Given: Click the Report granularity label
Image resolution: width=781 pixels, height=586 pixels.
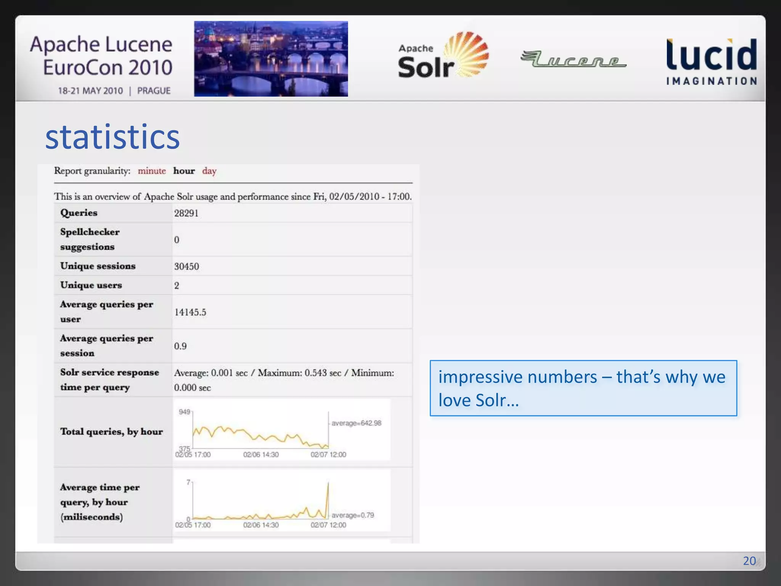Looking at the screenshot, I should [92, 171].
